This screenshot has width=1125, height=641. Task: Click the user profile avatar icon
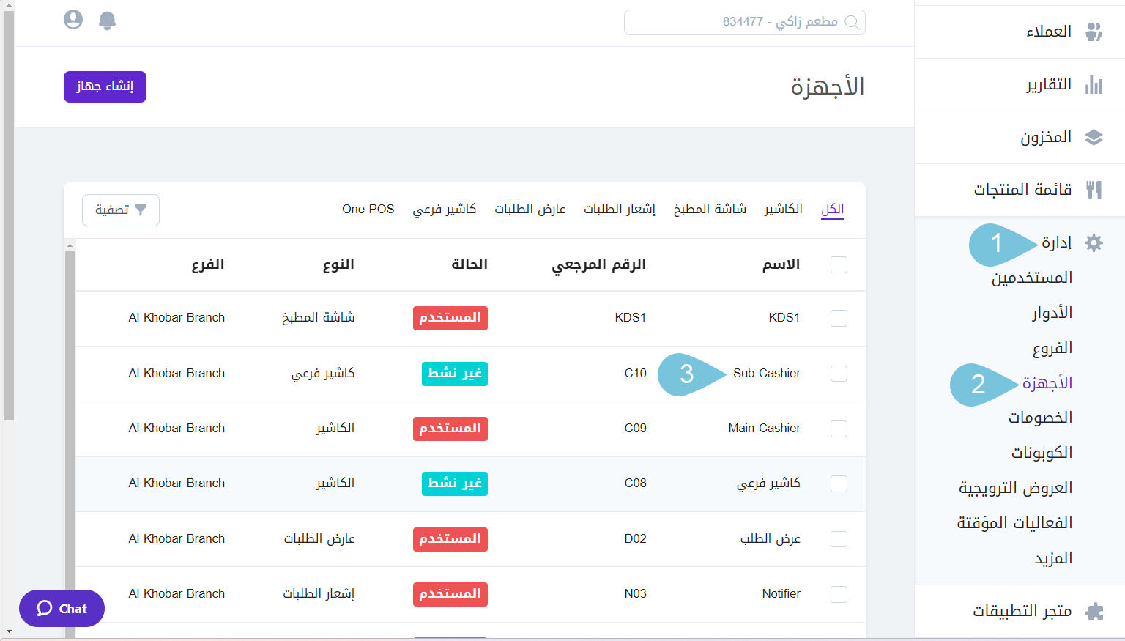pyautogui.click(x=73, y=20)
